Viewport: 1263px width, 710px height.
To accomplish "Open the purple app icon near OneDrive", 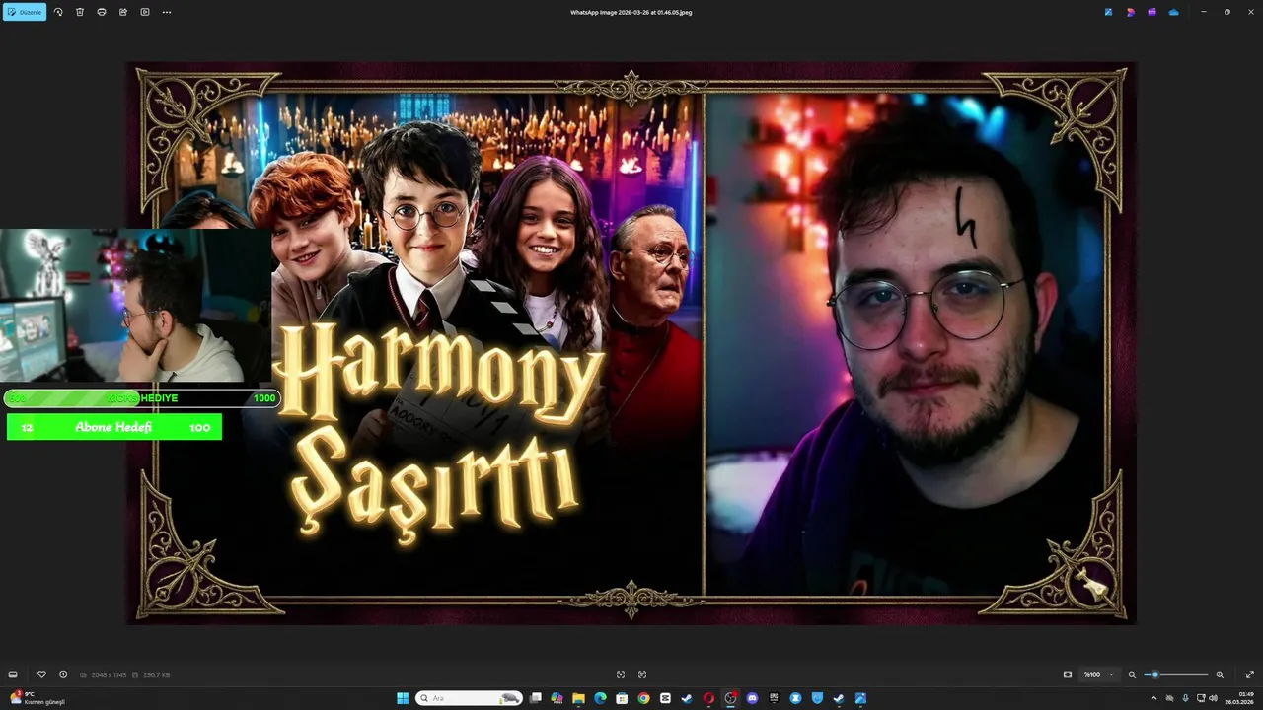I will pos(1152,12).
